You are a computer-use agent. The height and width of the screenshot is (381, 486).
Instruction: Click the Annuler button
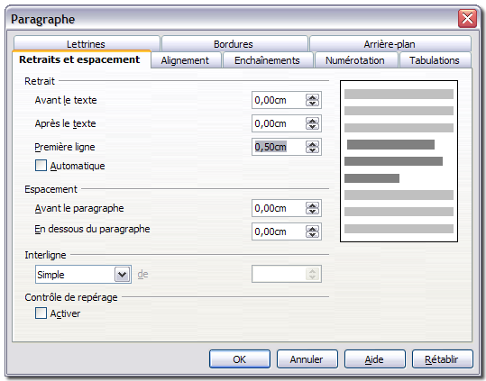[307, 359]
